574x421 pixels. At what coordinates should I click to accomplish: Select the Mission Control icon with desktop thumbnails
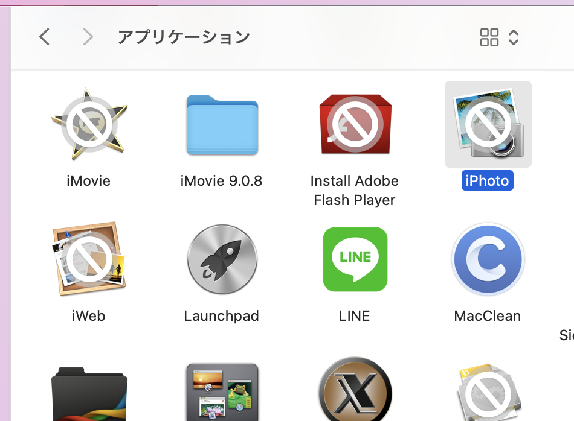[222, 392]
